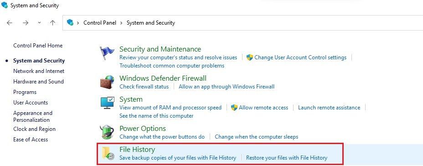Go up one level with the up arrow

[x=52, y=23]
